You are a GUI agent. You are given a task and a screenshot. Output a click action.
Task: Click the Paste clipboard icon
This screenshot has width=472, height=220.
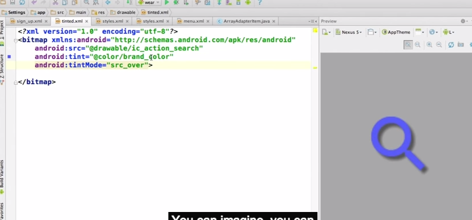(x=75, y=2)
